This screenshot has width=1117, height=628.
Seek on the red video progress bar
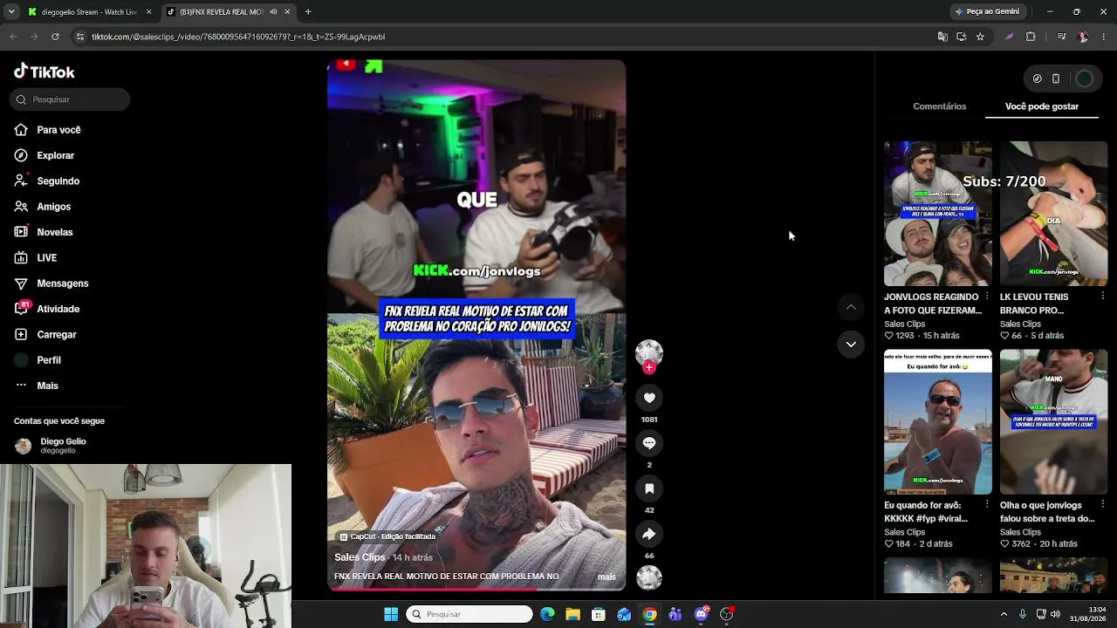click(476, 589)
